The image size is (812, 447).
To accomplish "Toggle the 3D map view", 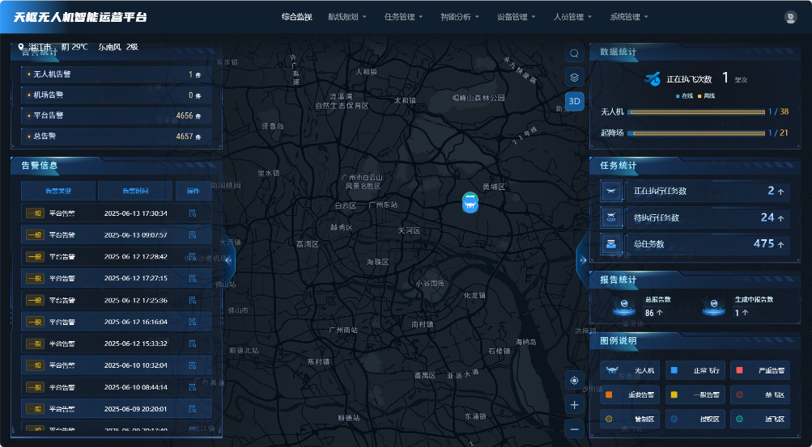I will point(574,101).
